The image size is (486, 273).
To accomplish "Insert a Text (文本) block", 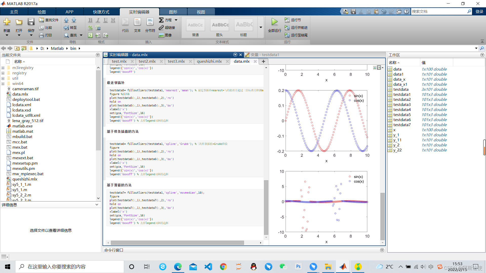I will [137, 25].
